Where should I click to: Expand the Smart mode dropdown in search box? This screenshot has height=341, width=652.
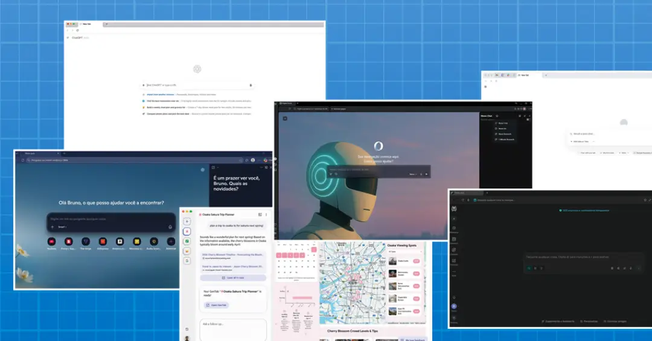tap(62, 227)
